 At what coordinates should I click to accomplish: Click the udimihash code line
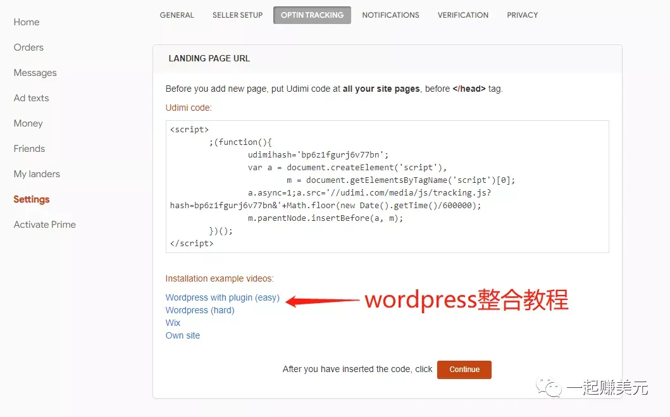(318, 154)
